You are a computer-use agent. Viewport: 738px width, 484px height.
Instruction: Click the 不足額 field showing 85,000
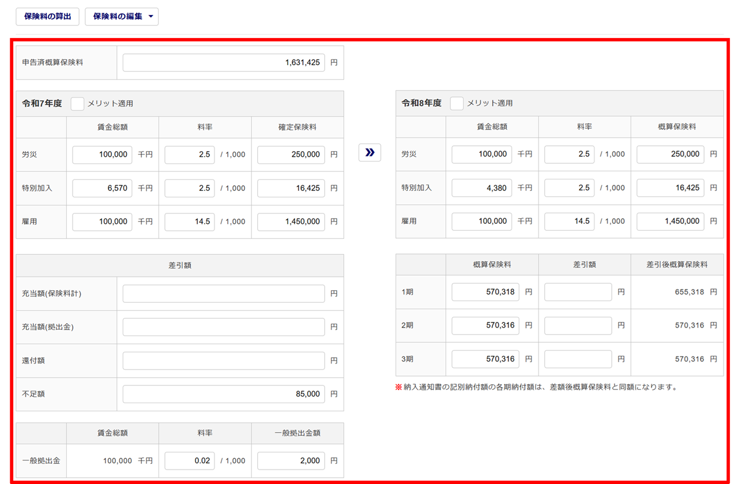(223, 394)
